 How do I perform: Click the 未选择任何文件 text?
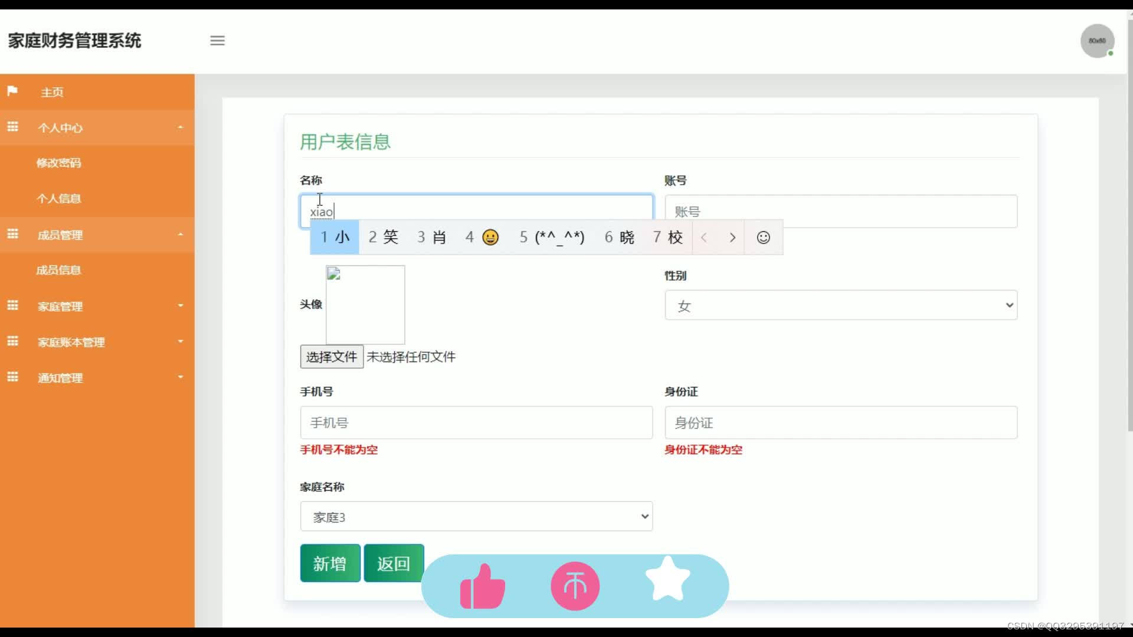coord(411,357)
